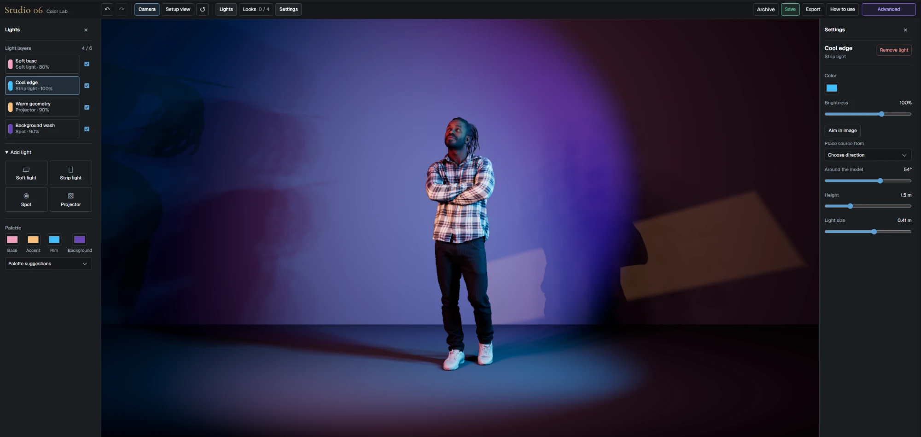
Task: Click the Around the model slider
Action: [868, 181]
